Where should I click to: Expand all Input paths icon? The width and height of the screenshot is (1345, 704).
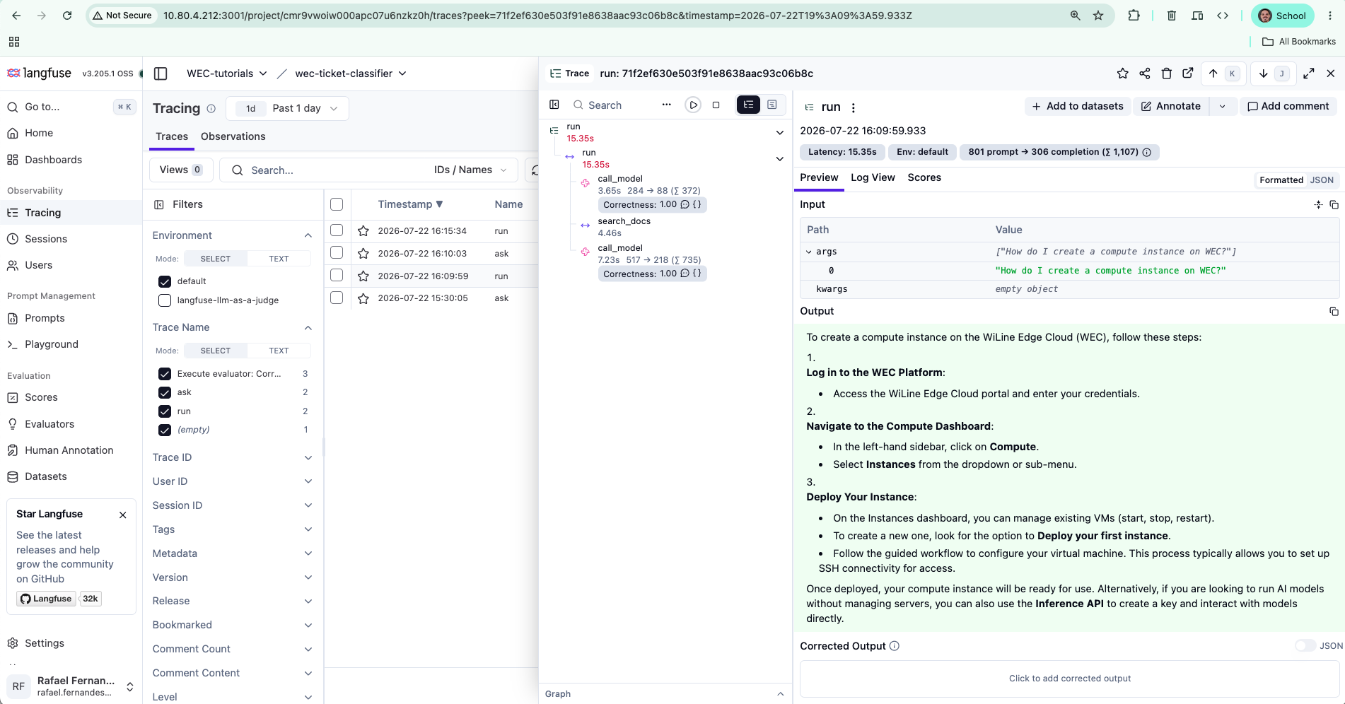[1318, 204]
